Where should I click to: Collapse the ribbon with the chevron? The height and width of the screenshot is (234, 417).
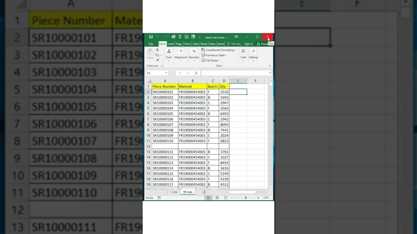coord(270,66)
